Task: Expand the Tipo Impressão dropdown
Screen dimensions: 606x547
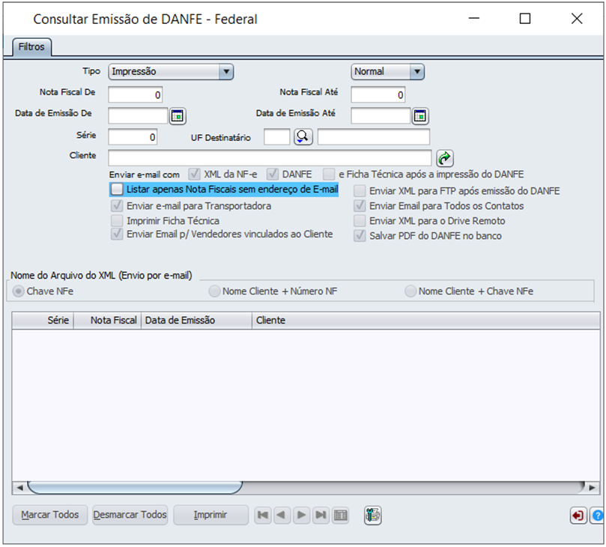Action: point(225,72)
